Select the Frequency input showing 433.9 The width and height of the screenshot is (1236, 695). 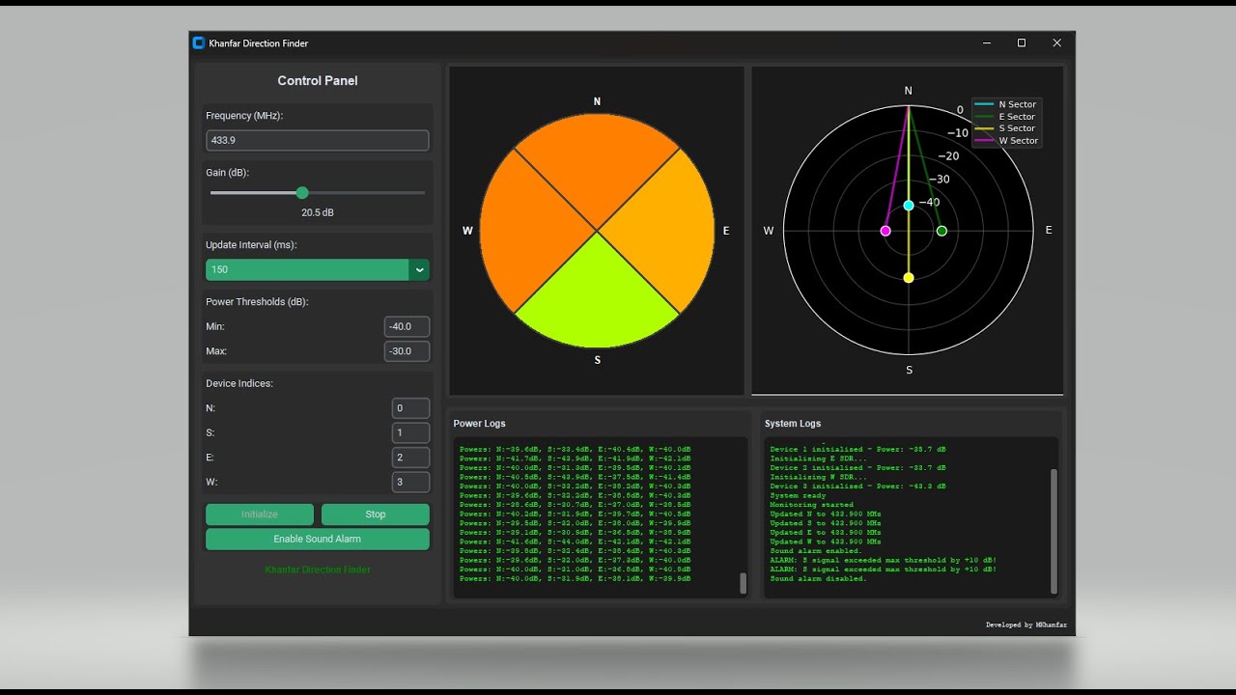click(317, 140)
